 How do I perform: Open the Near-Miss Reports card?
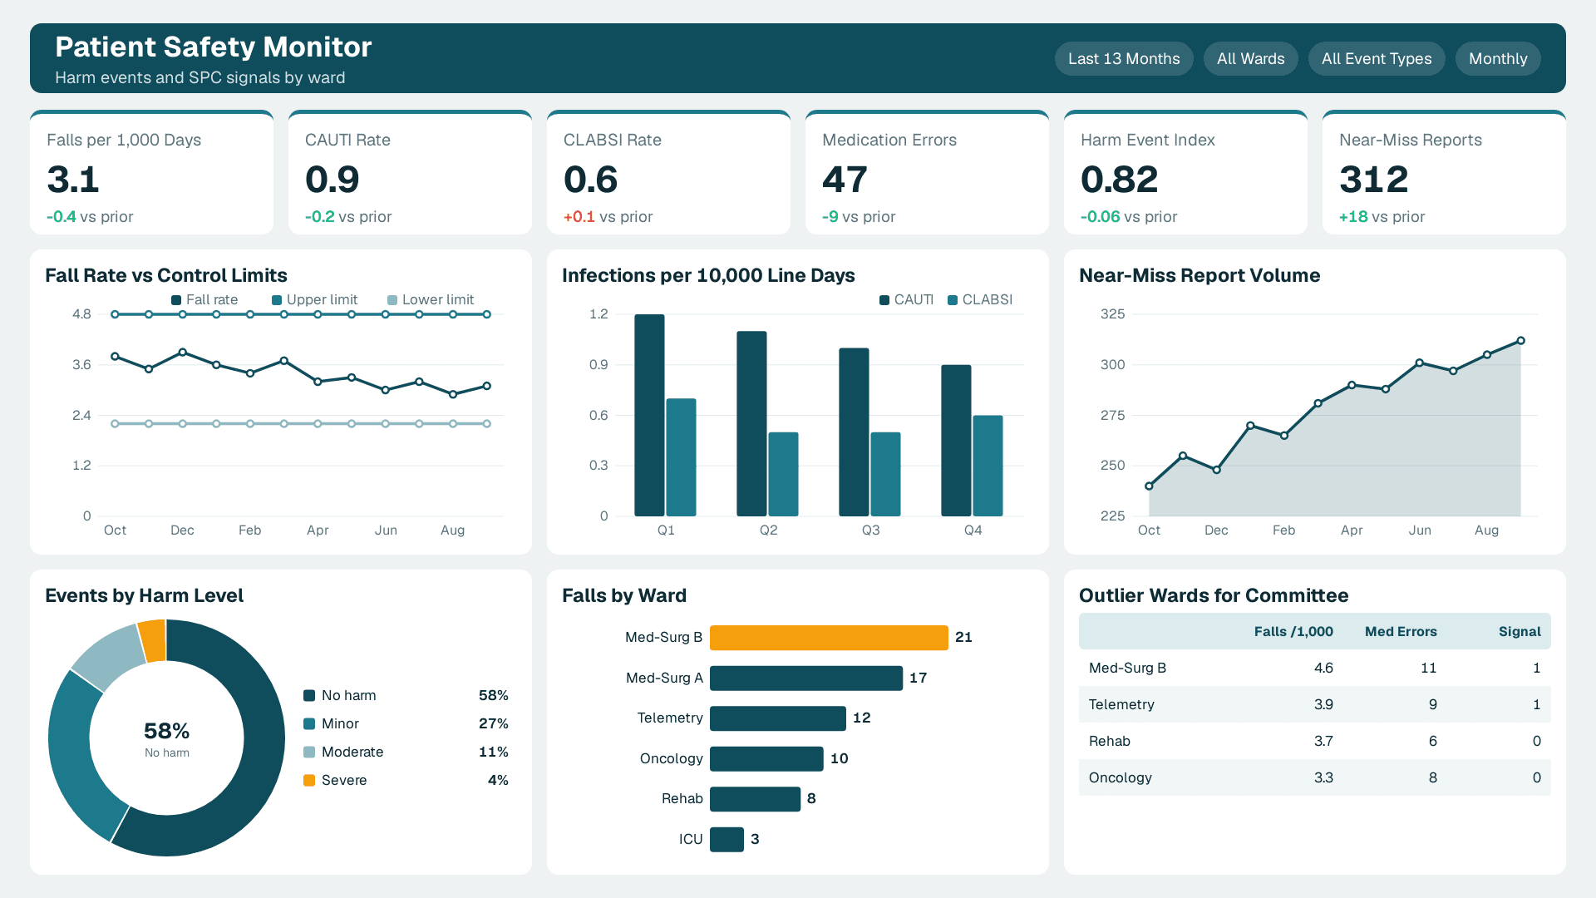coord(1444,173)
